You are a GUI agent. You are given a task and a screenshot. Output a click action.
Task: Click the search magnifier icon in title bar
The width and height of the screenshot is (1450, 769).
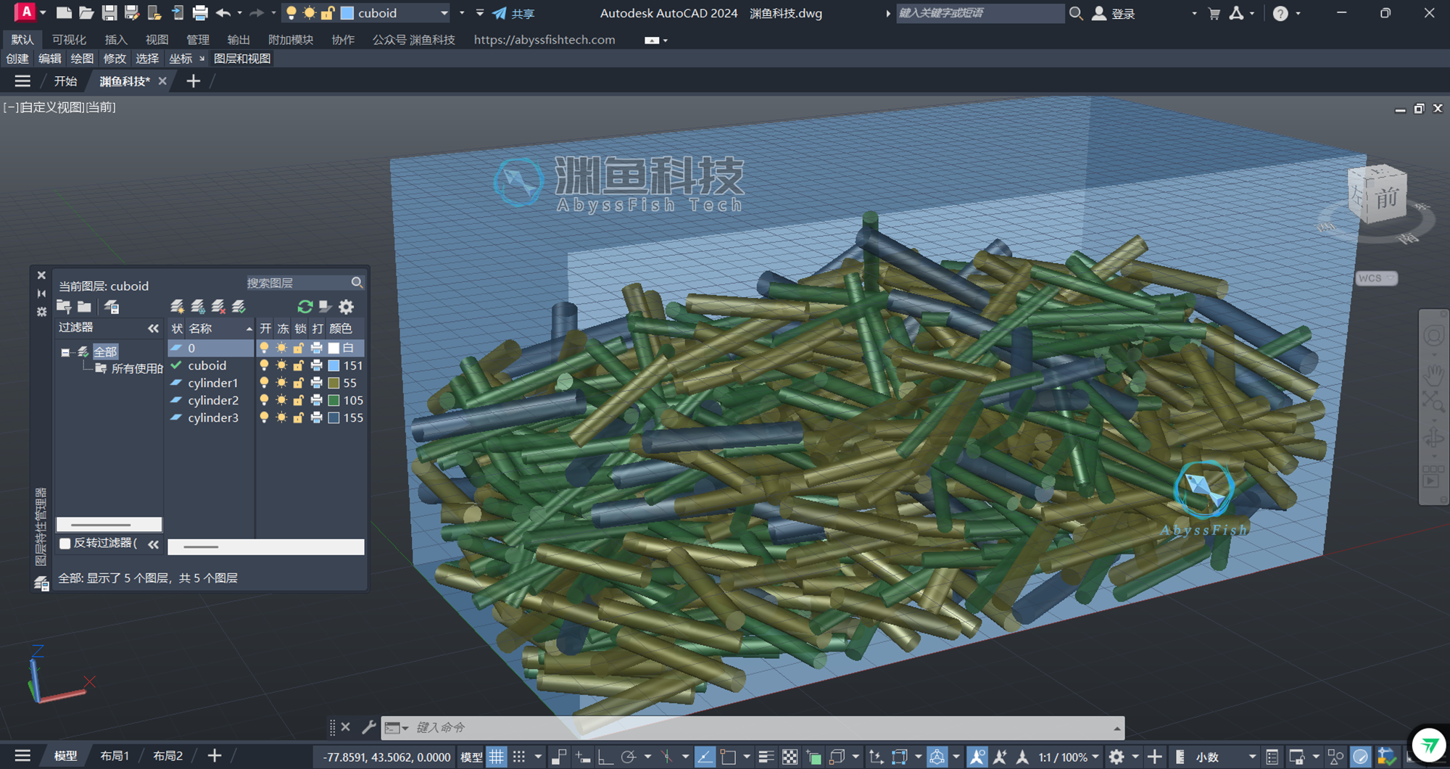pyautogui.click(x=1076, y=13)
